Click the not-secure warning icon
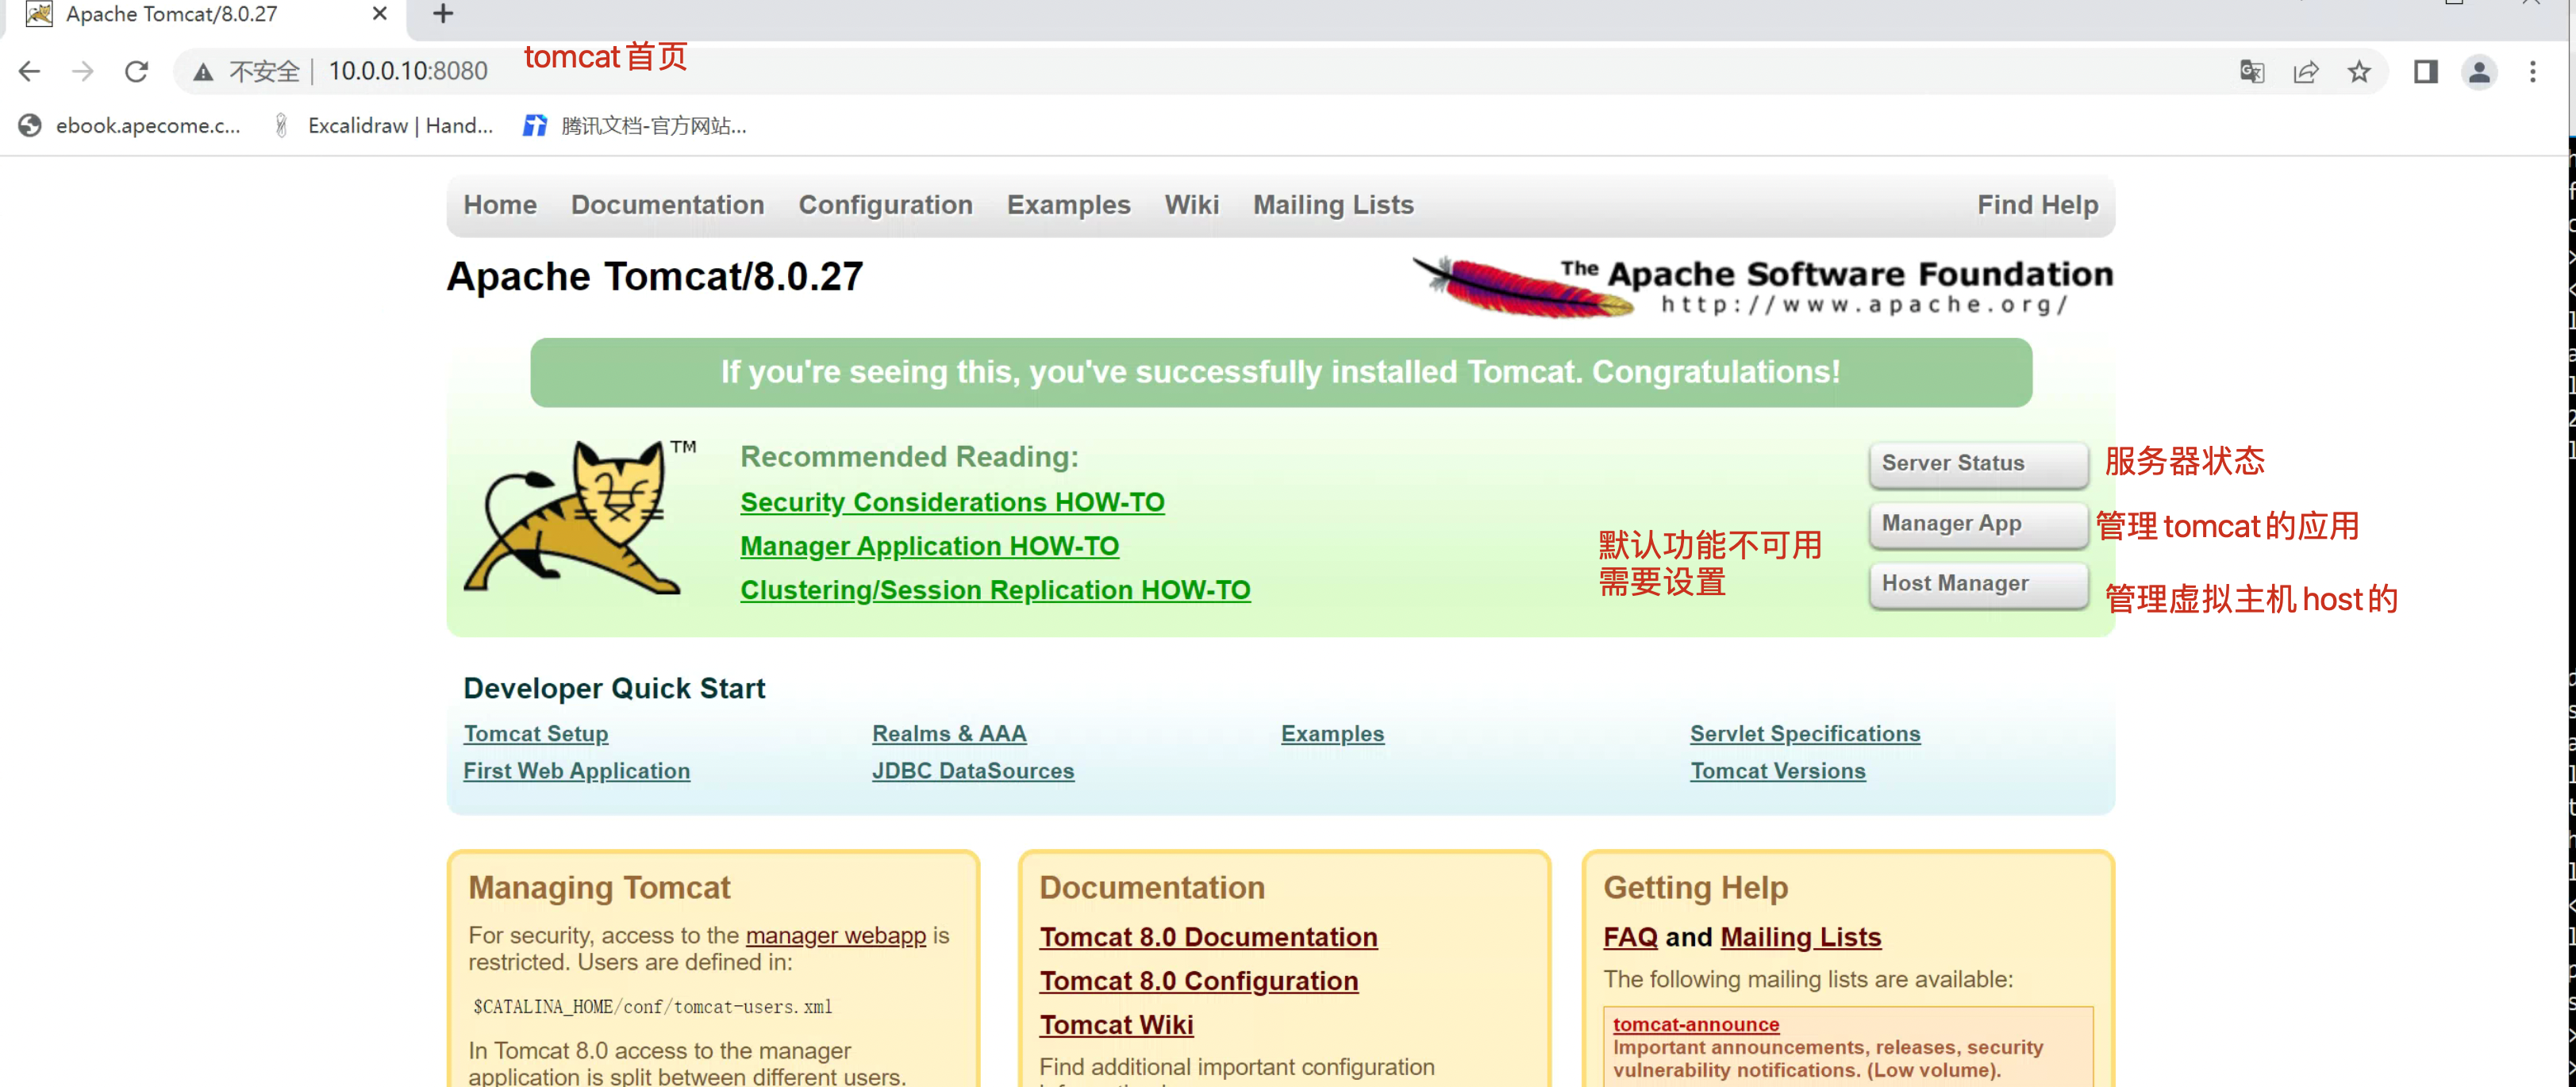 coord(203,71)
